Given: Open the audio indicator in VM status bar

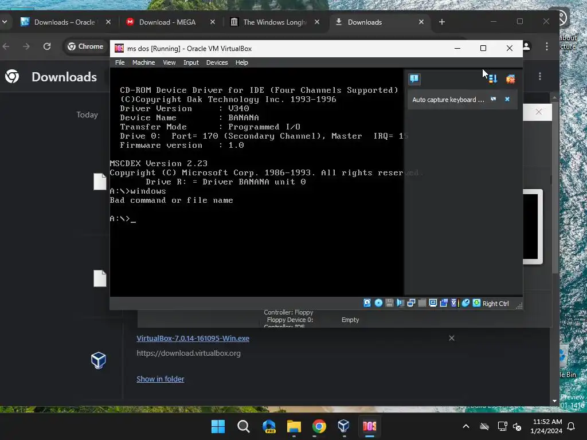Looking at the screenshot, I should coord(400,303).
